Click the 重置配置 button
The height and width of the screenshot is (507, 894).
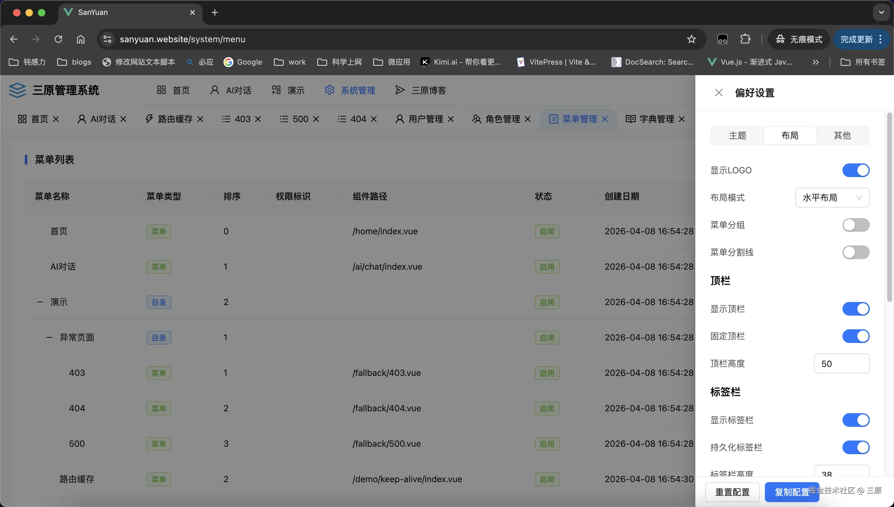[732, 492]
